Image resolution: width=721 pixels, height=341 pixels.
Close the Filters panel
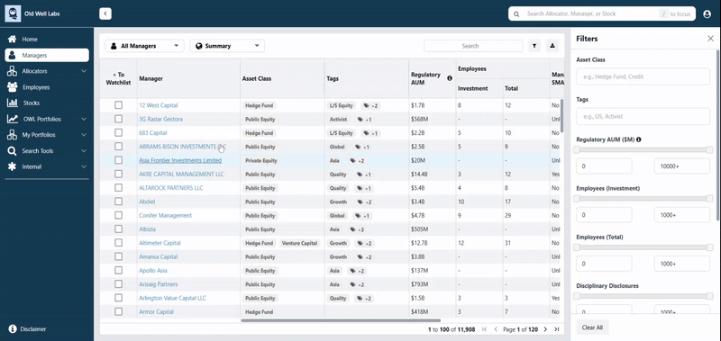(710, 39)
